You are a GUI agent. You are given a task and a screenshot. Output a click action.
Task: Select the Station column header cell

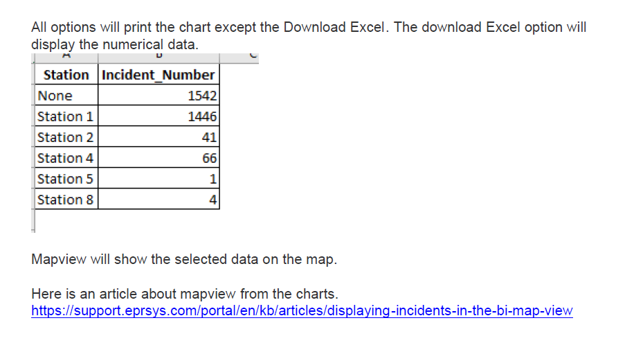click(x=66, y=75)
